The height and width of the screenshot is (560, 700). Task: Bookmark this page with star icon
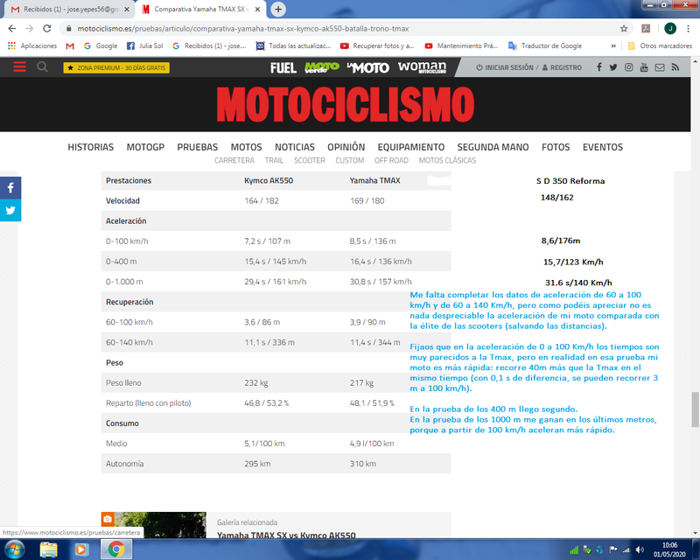[624, 29]
